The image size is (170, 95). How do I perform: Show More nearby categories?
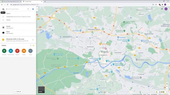coord(31,51)
